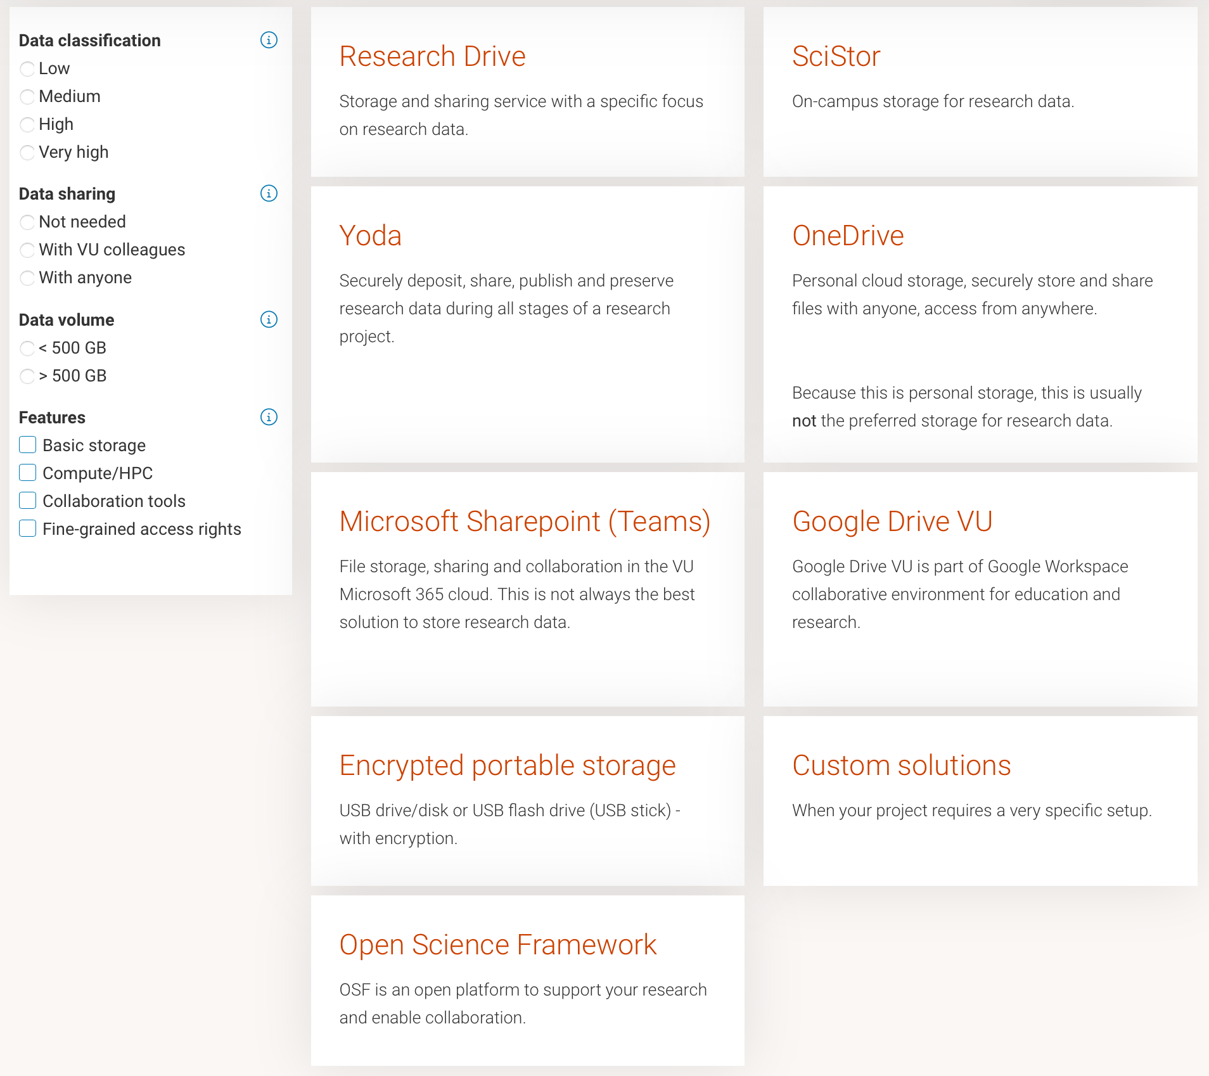Image resolution: width=1209 pixels, height=1076 pixels.
Task: Enable the Basic storage checkbox
Action: tap(27, 445)
